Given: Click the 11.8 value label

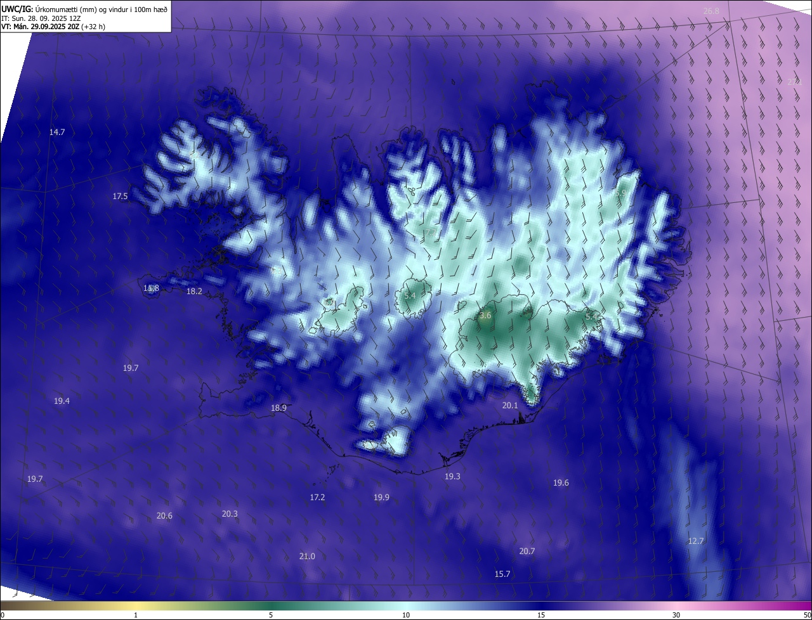Looking at the screenshot, I should pyautogui.click(x=151, y=288).
